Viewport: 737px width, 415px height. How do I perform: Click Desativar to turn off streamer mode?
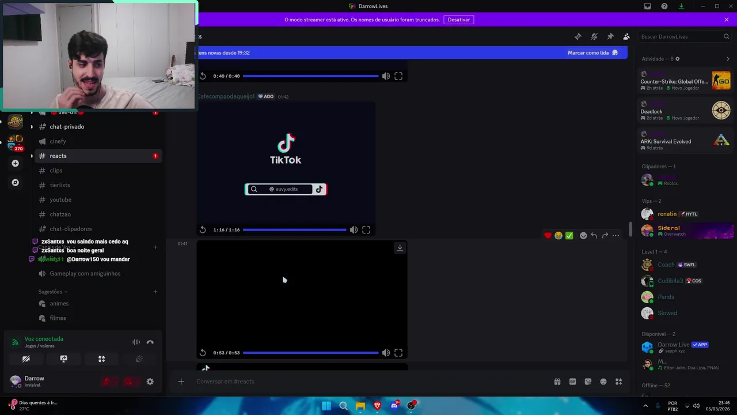459,20
